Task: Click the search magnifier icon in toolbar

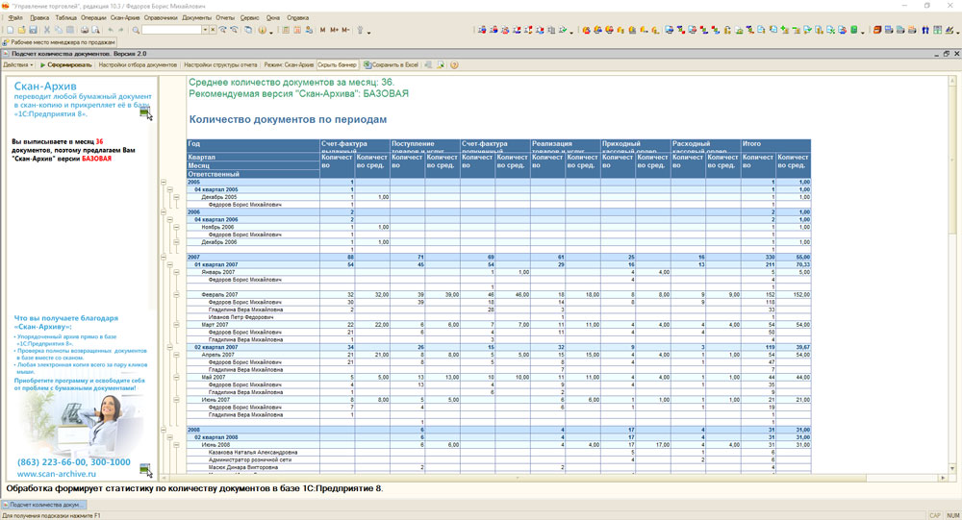Action: pos(137,30)
